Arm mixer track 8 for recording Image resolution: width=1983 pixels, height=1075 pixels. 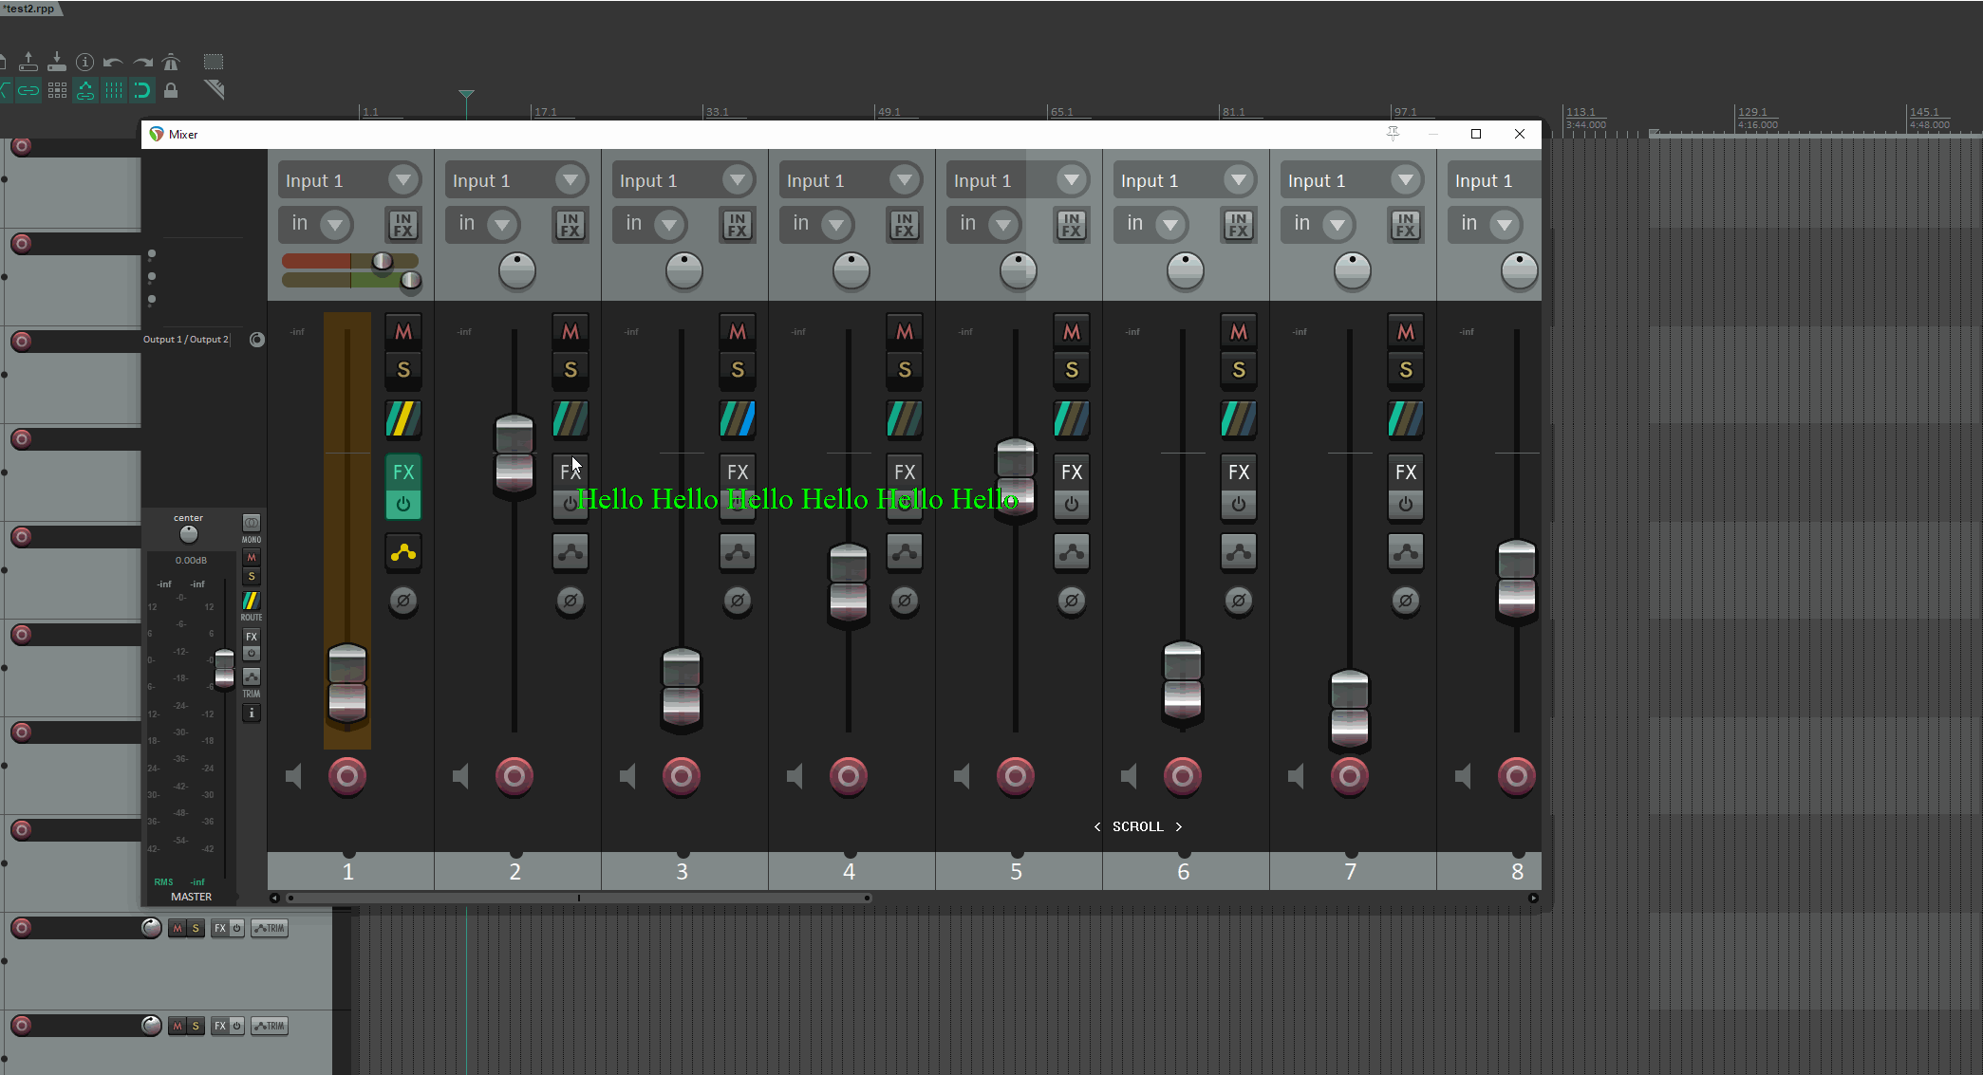click(1517, 777)
